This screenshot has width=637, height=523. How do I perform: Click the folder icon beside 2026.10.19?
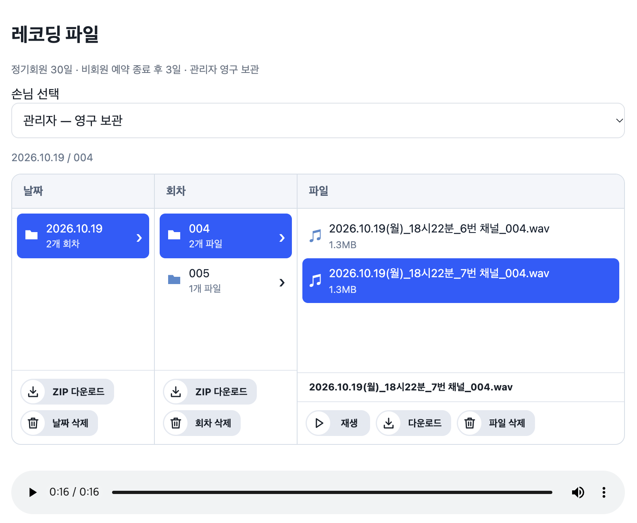(31, 235)
